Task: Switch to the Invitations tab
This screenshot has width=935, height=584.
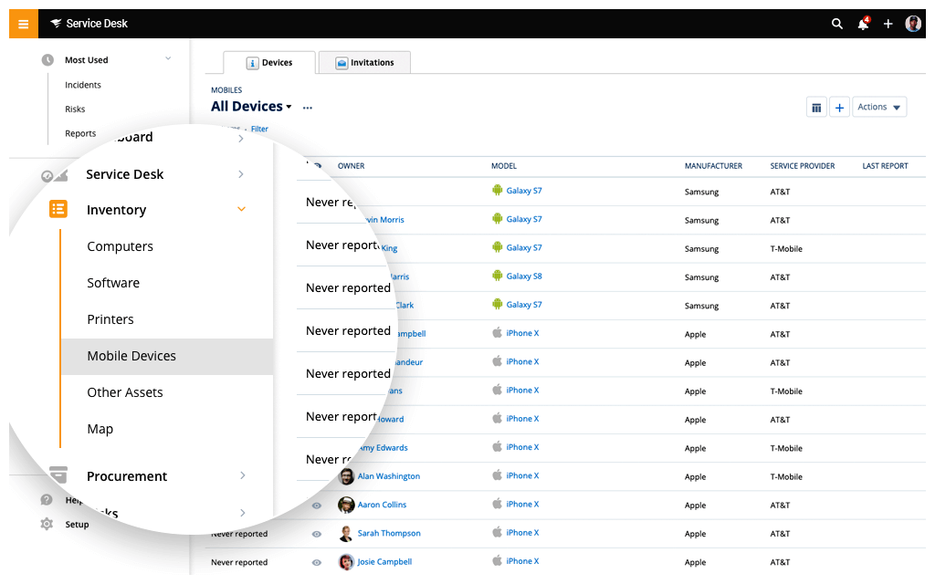Action: 364,63
